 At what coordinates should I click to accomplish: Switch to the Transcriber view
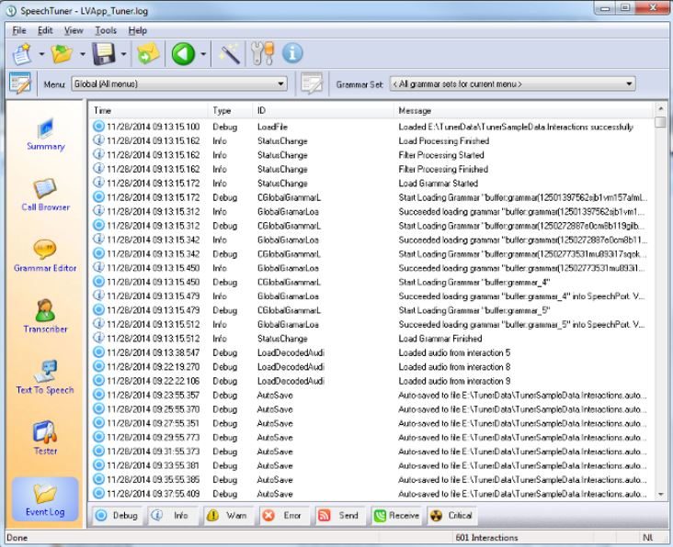pyautogui.click(x=45, y=314)
